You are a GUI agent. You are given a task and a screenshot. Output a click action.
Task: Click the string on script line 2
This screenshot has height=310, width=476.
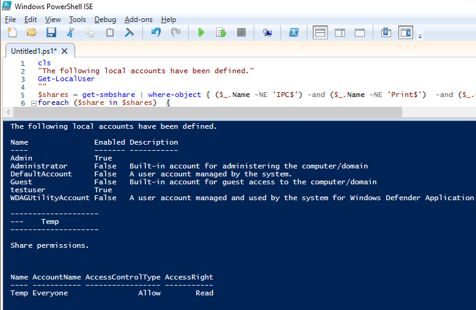coord(146,71)
